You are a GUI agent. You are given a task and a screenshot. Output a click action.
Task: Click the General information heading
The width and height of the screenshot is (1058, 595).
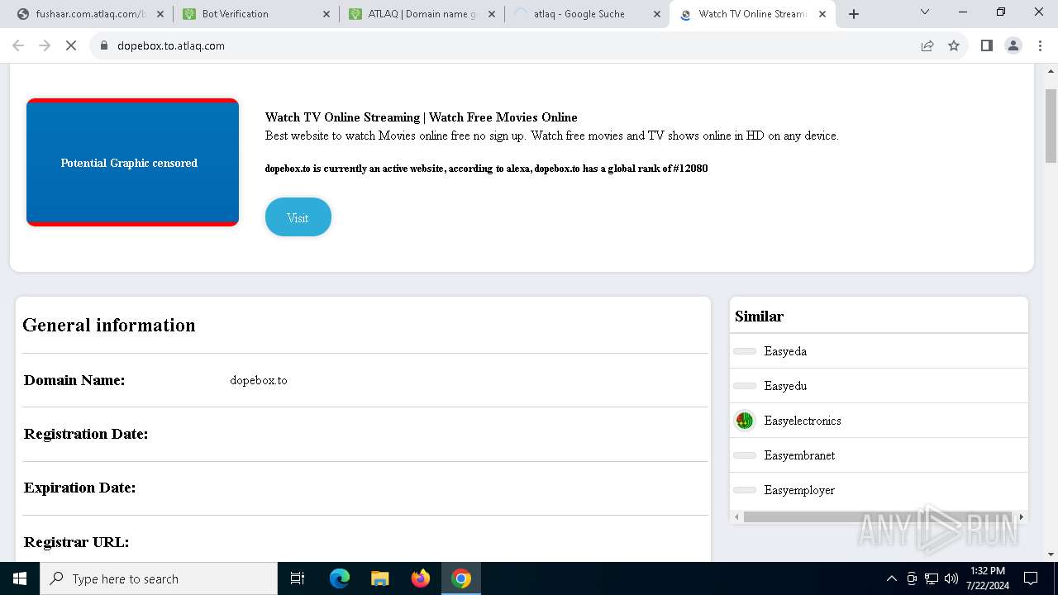tap(109, 325)
